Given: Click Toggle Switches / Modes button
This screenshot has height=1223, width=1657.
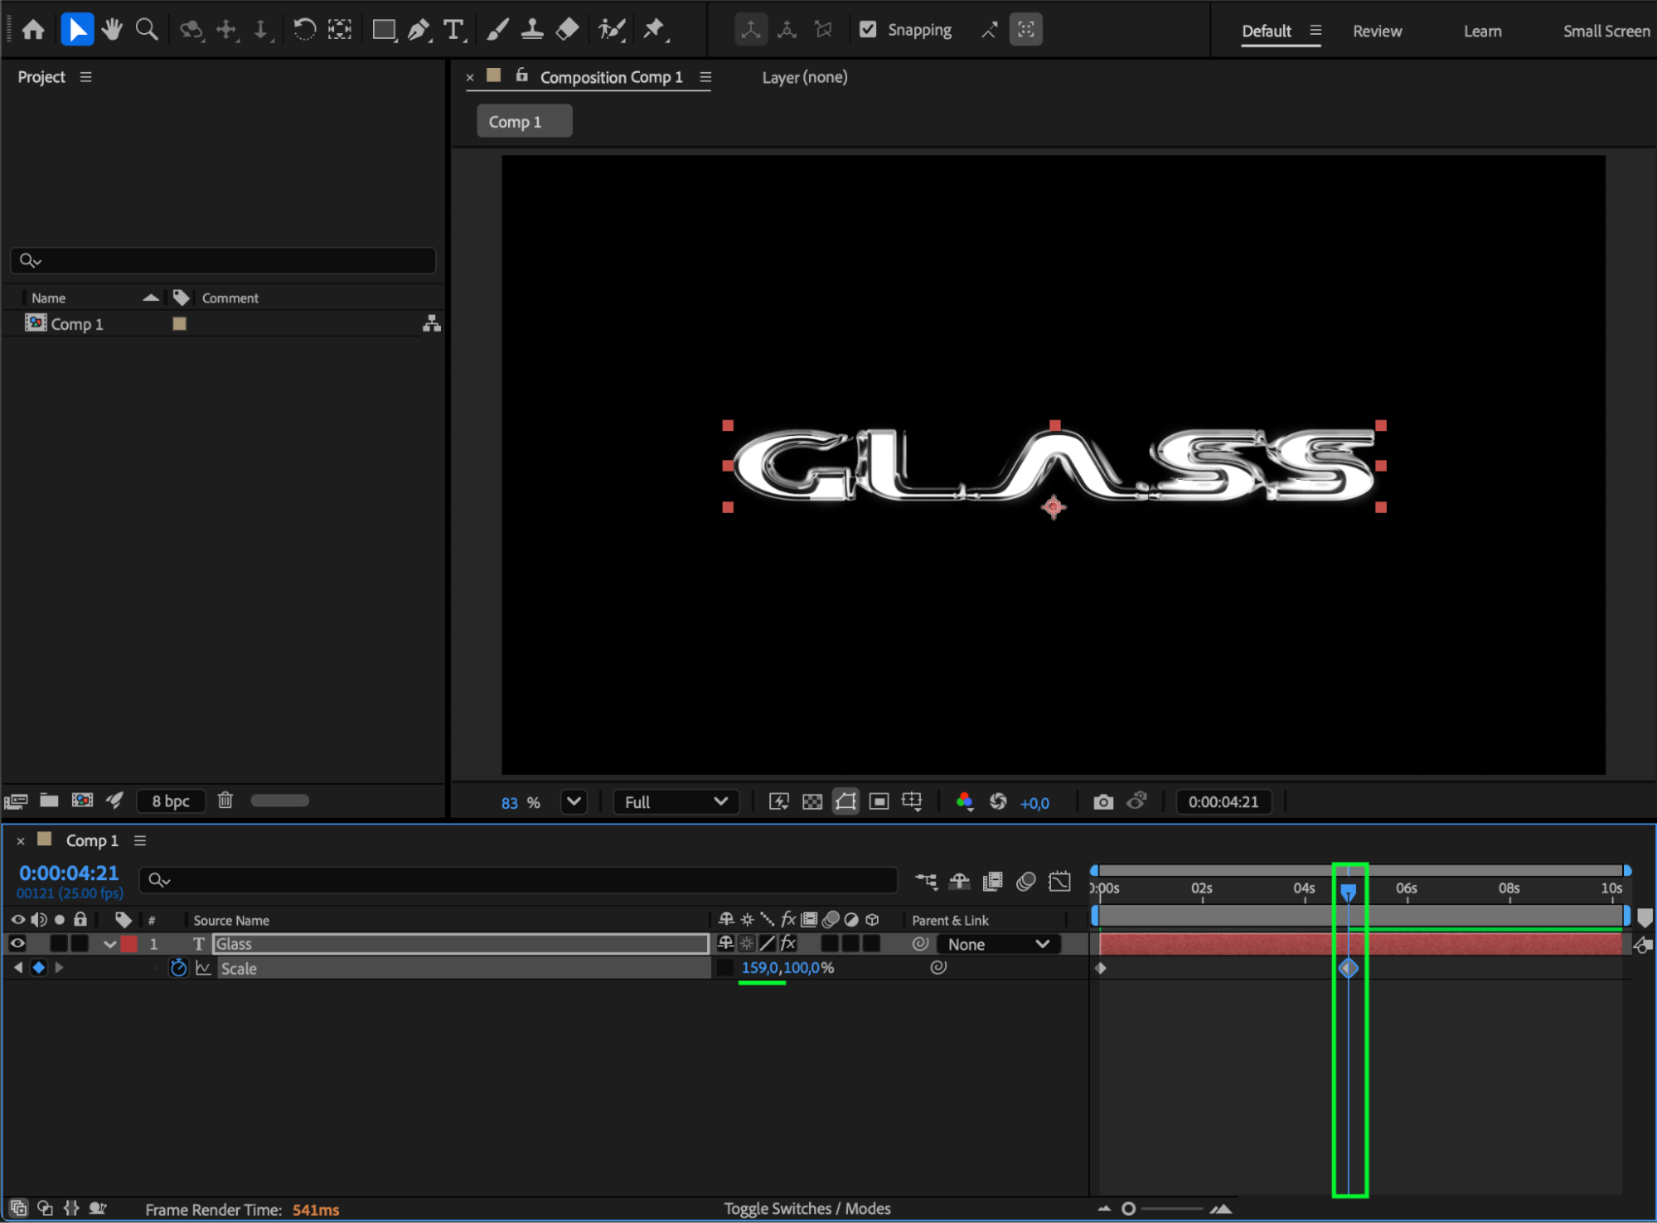Looking at the screenshot, I should (807, 1208).
